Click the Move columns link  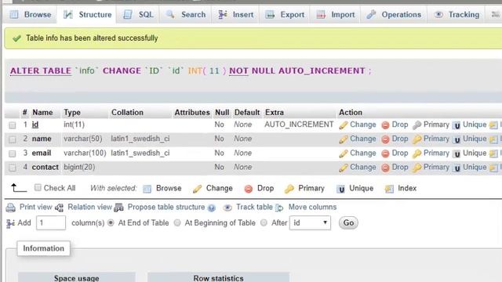312,207
